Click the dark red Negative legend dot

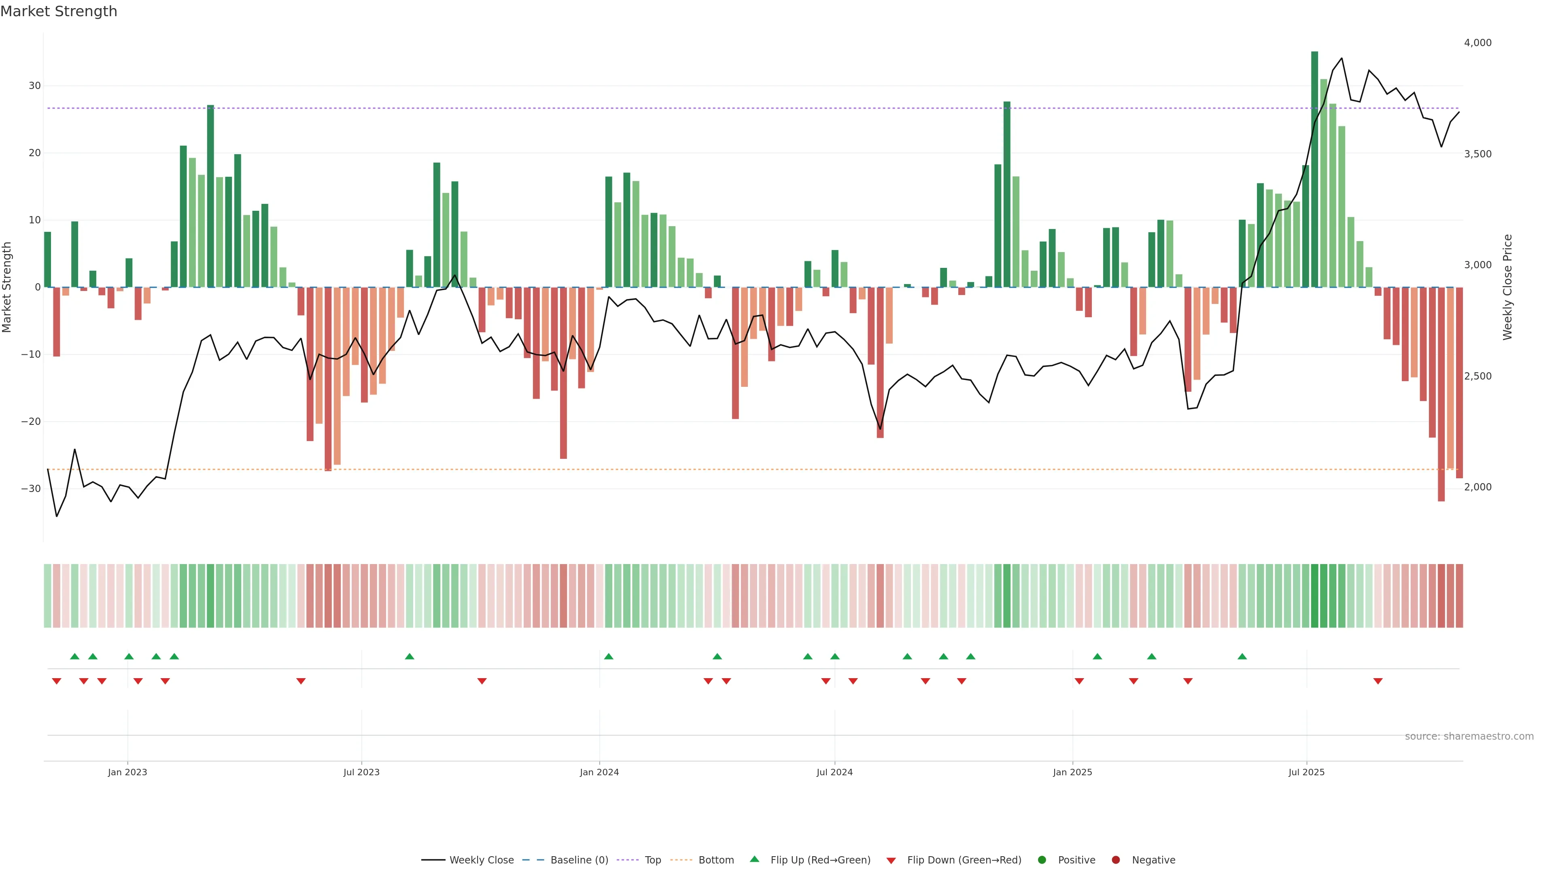pos(1115,860)
